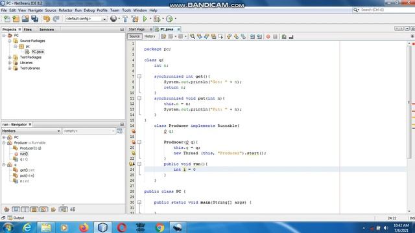Image resolution: width=415 pixels, height=233 pixels.
Task: Click the Chrome icon in the taskbar
Action: tap(160, 227)
